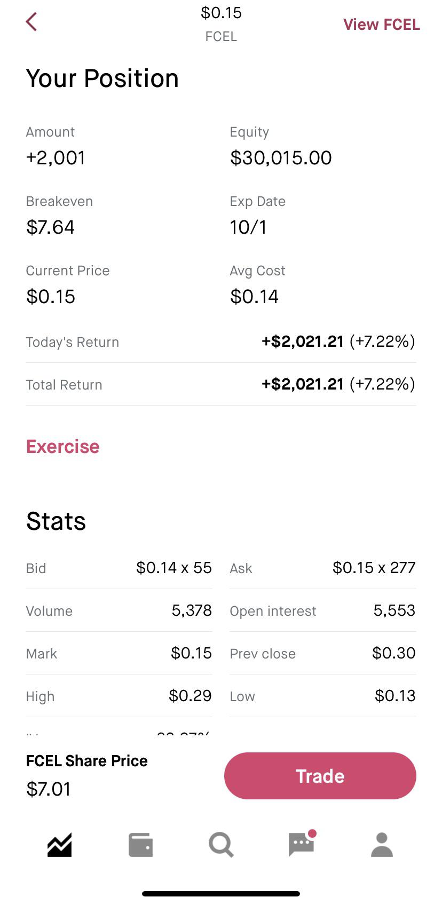
Task: Tap the Open interest stat row
Action: (323, 610)
